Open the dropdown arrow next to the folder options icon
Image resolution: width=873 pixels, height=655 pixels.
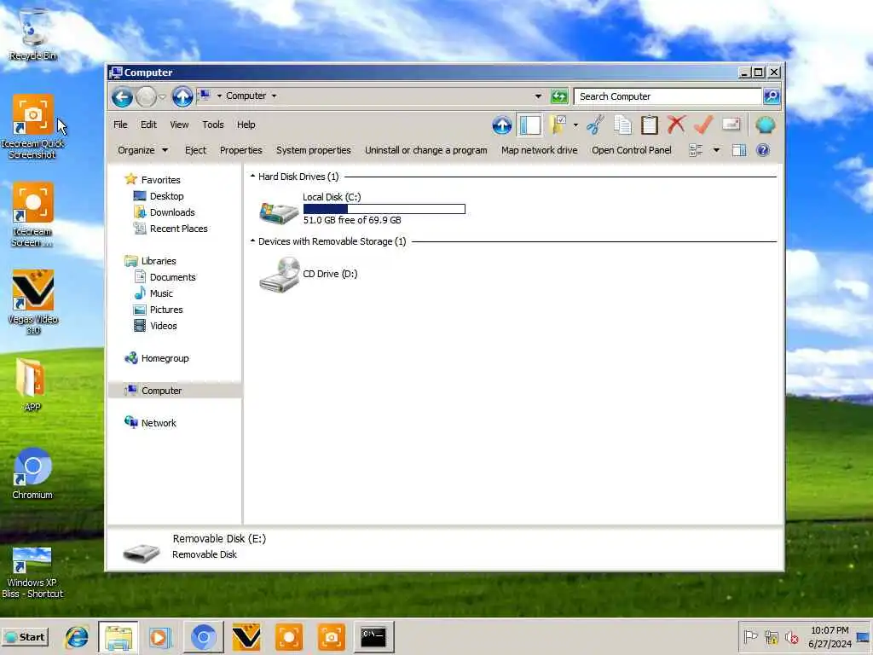(575, 125)
